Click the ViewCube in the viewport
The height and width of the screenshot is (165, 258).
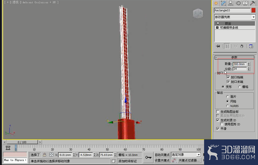tap(198, 13)
